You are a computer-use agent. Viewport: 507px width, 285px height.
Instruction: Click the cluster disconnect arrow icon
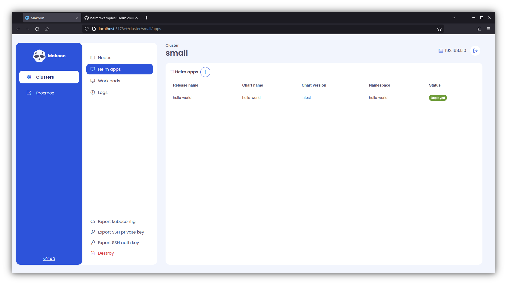tap(475, 50)
